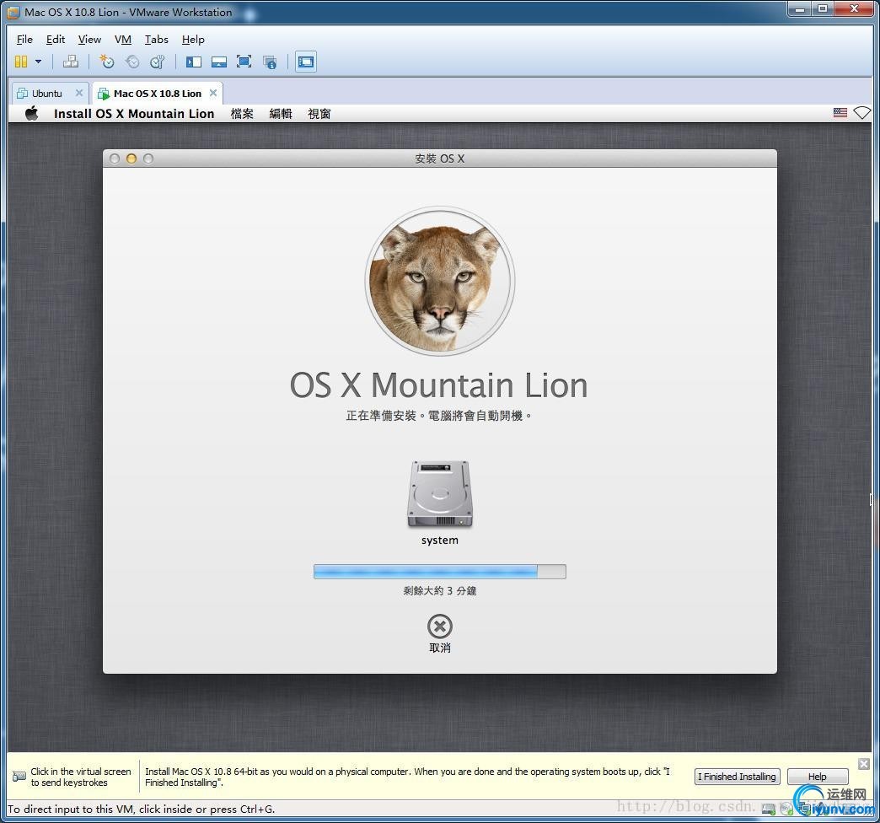Viewport: 880px width, 823px height.
Task: Click the keyboard icon in the hint bar
Action: click(x=19, y=777)
